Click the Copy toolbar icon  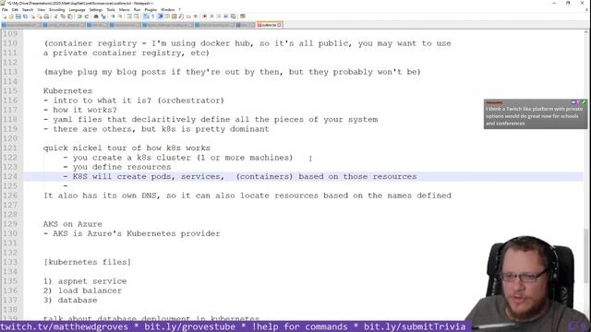[63, 17]
